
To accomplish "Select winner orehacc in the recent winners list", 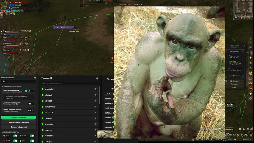I will pyautogui.click(x=108, y=122).
